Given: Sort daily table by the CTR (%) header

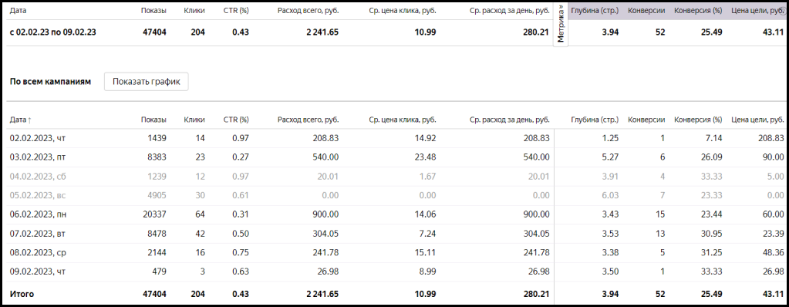Looking at the screenshot, I should coord(236,120).
